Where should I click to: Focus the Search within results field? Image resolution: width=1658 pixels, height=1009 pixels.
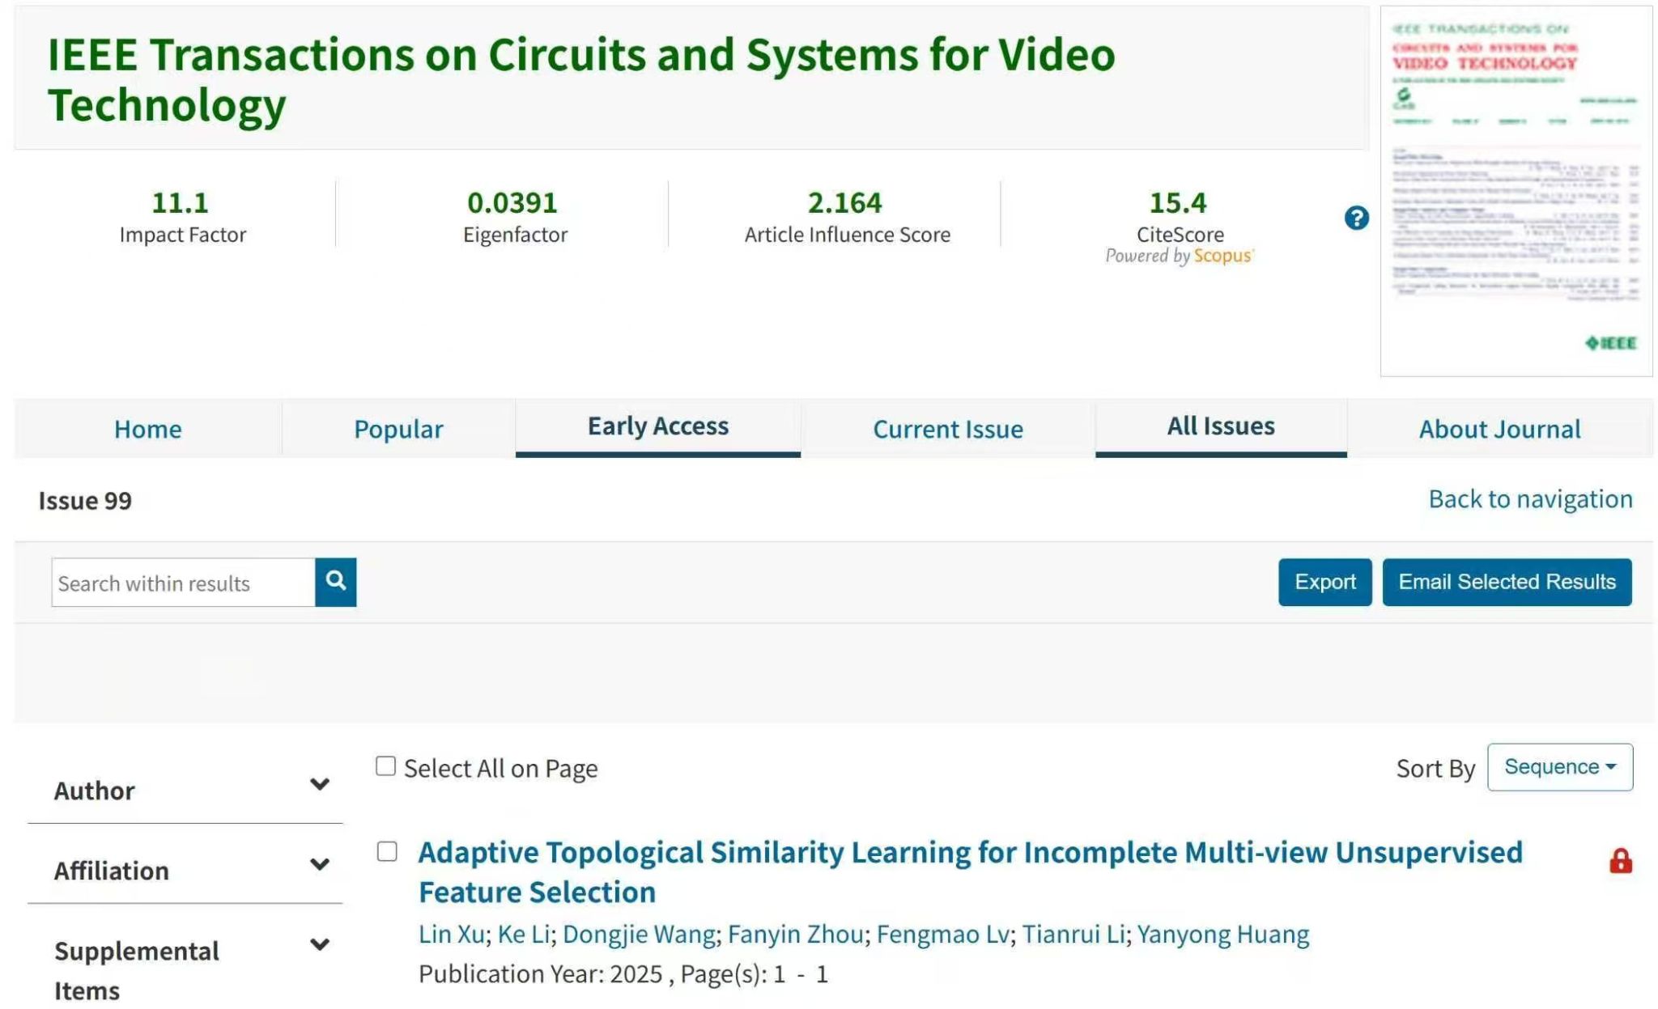pyautogui.click(x=183, y=583)
